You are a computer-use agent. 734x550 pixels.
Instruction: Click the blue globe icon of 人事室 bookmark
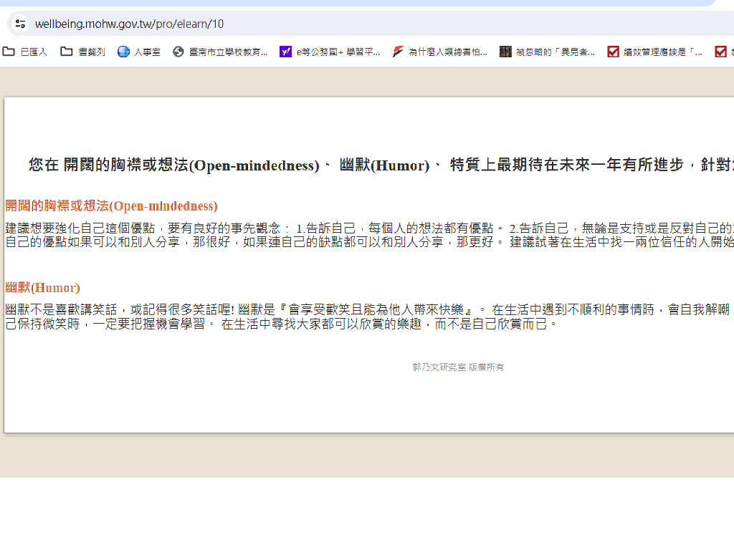coord(123,52)
